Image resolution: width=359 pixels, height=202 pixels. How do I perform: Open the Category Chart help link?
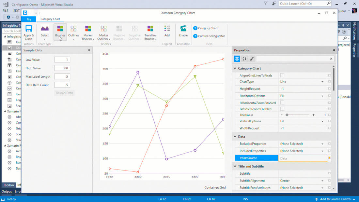point(205,28)
